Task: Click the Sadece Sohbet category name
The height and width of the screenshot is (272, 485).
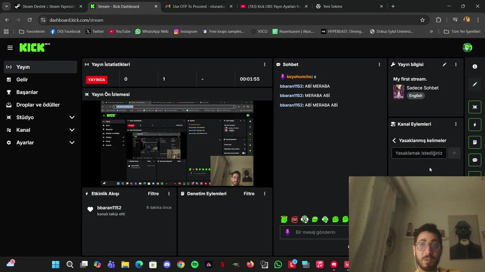Action: point(422,88)
